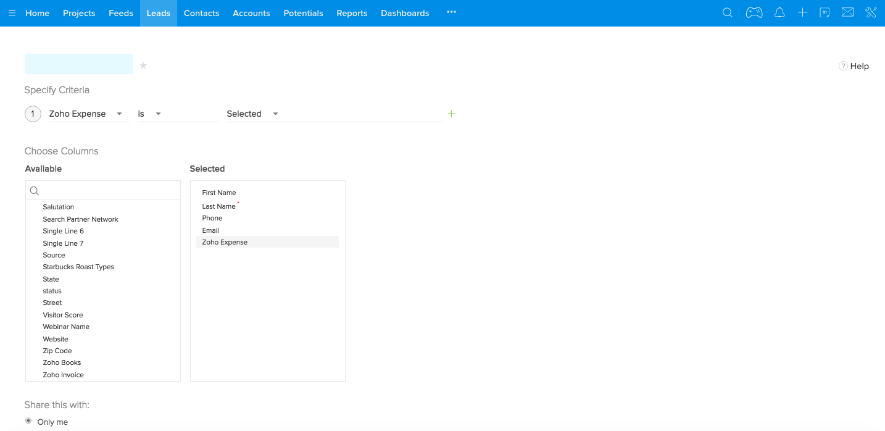Go to the Reports tab
Viewport: 885px width, 431px height.
352,13
